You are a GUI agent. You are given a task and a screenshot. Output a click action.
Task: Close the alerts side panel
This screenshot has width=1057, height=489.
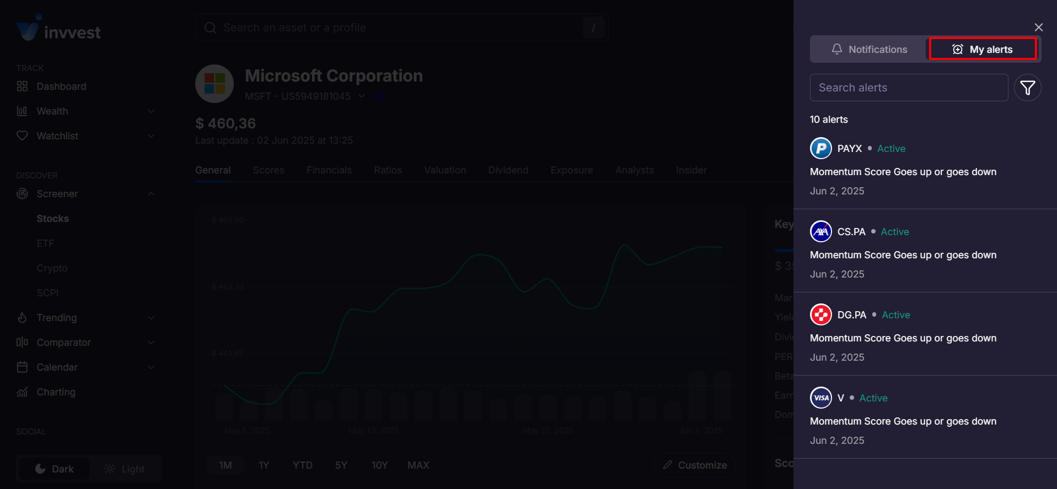point(1038,28)
